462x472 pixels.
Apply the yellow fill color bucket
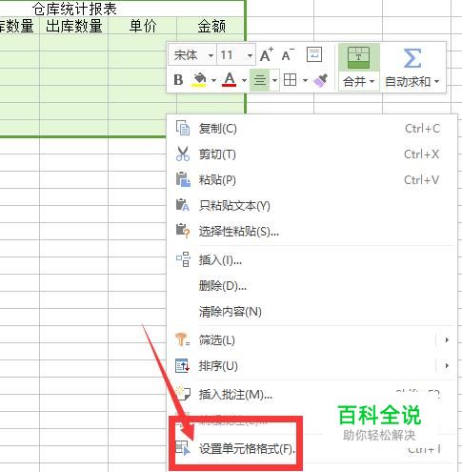[x=199, y=80]
